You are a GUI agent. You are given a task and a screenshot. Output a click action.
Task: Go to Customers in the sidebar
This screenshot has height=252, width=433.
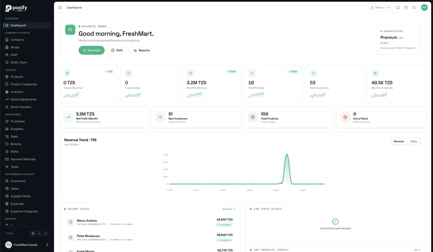(27, 181)
